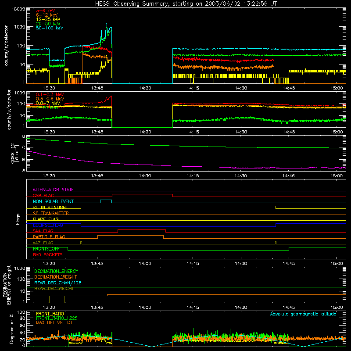Click the Flags vertical axis title
The height and width of the screenshot is (351, 351).
click(x=18, y=219)
